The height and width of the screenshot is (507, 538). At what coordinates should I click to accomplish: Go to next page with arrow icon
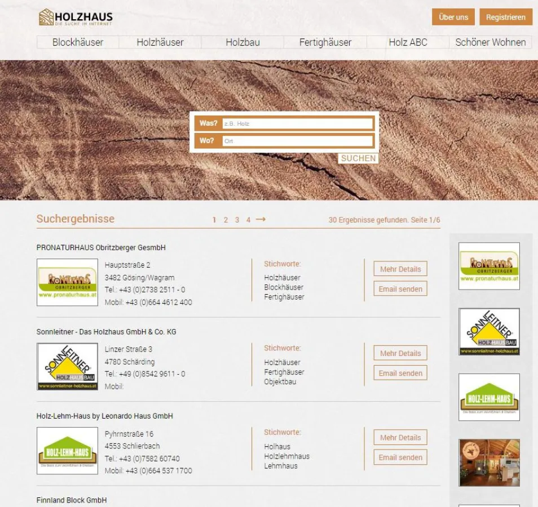(x=261, y=219)
